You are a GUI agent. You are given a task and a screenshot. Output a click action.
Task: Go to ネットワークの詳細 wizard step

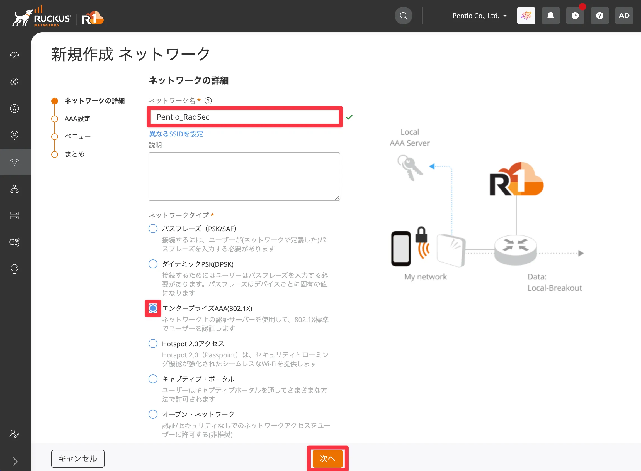tap(94, 101)
